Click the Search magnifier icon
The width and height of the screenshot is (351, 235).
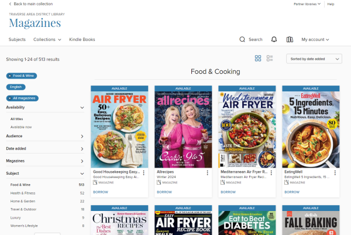[x=243, y=40]
